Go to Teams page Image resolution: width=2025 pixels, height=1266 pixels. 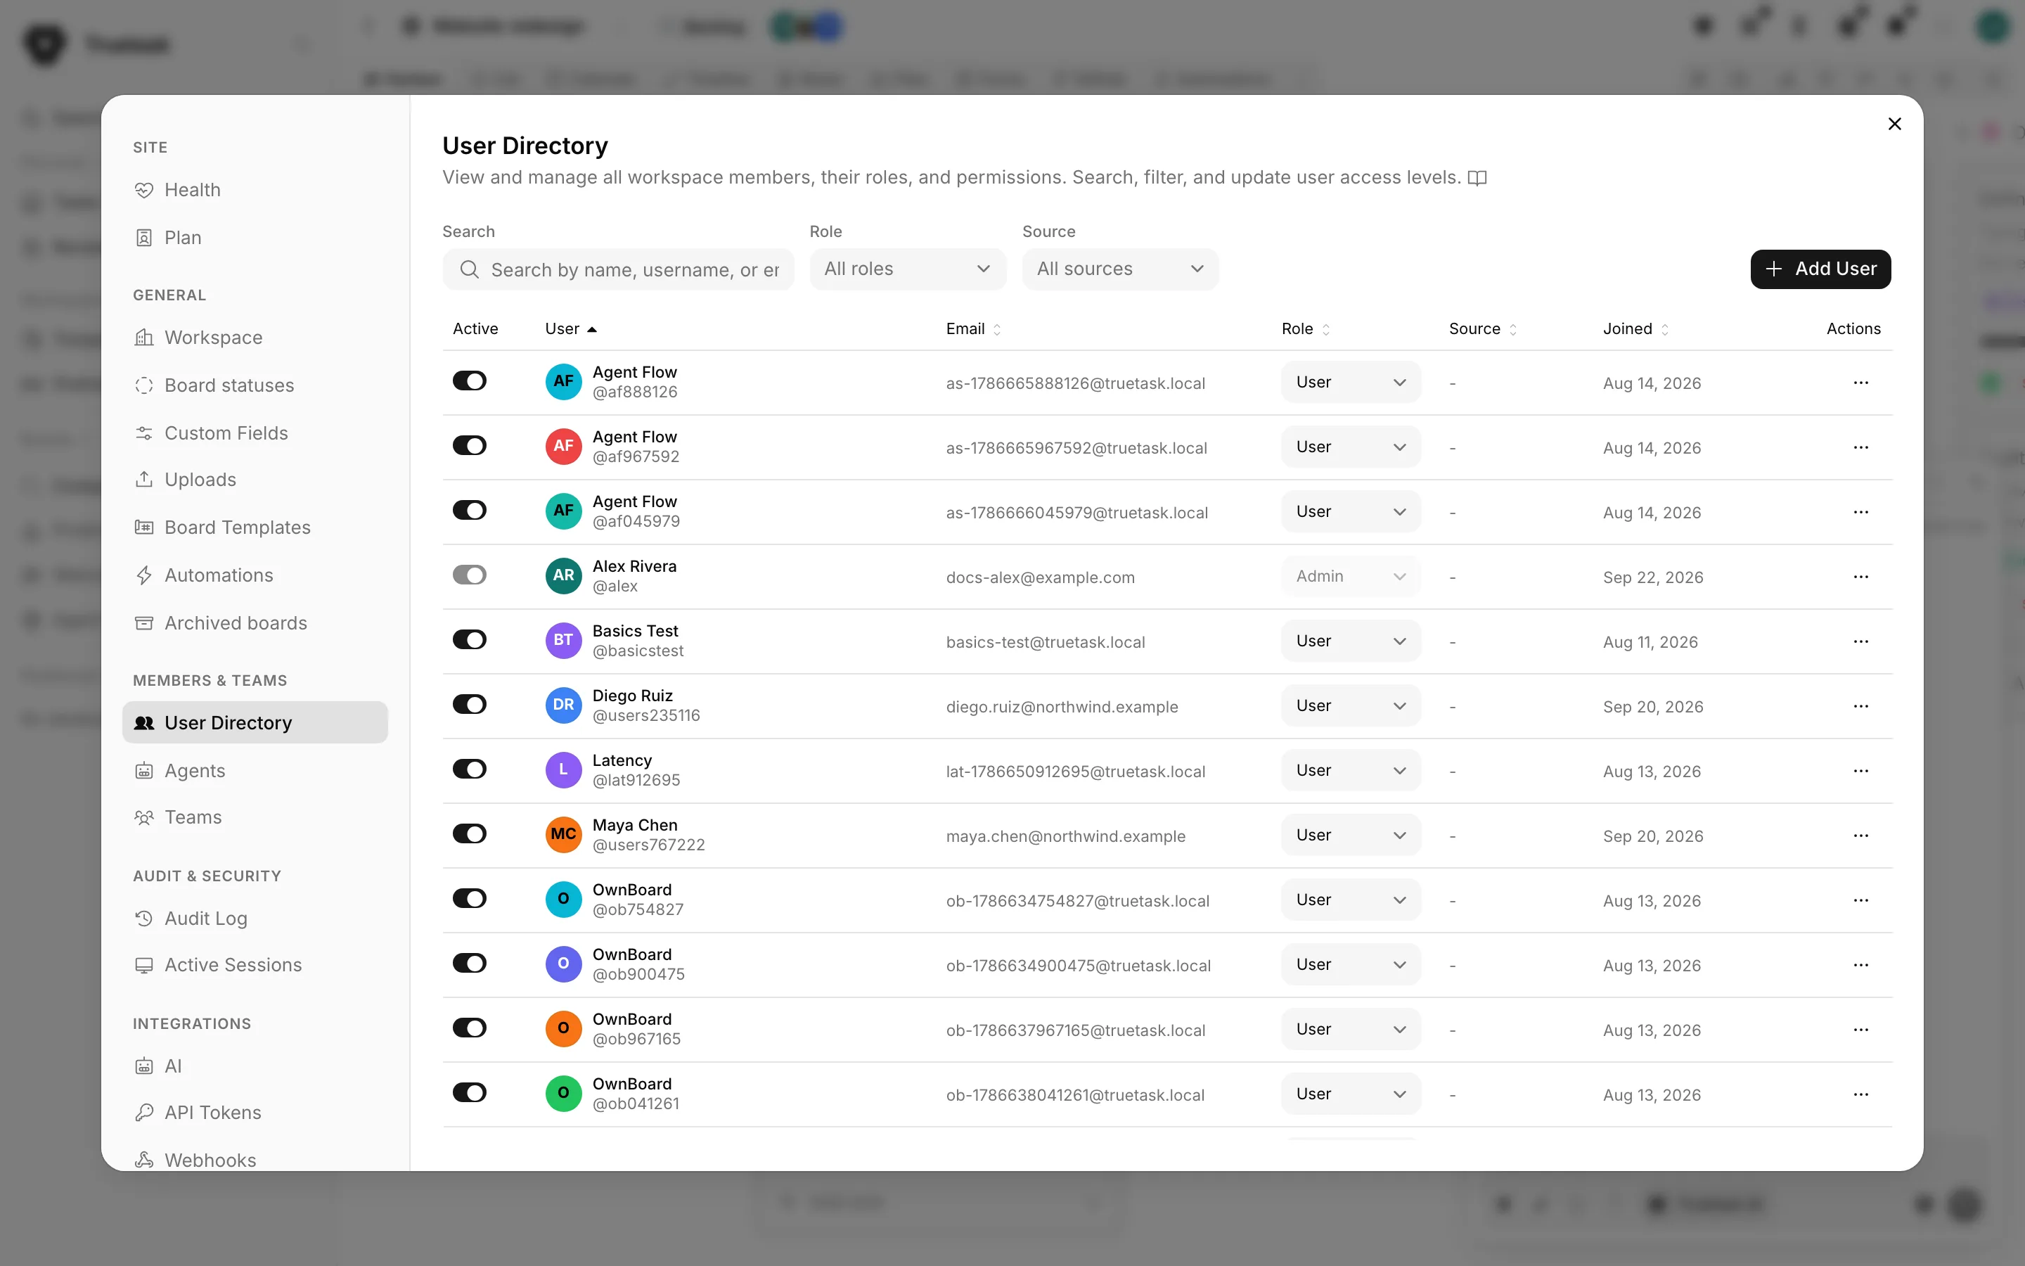[255, 817]
